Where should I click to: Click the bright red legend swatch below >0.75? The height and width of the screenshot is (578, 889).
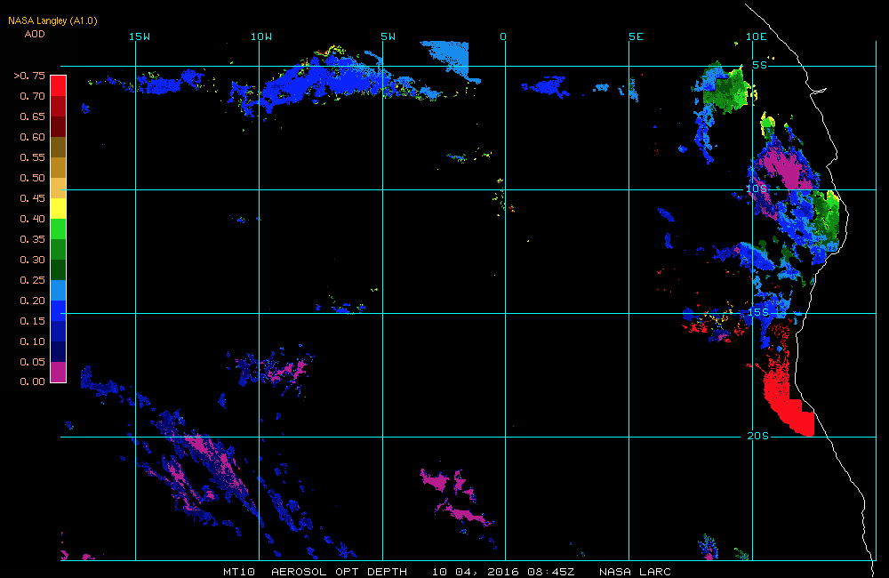tap(59, 85)
